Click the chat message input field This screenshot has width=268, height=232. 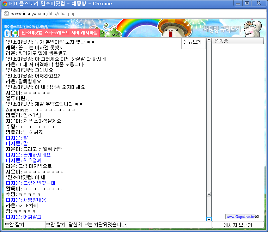coord(128,225)
